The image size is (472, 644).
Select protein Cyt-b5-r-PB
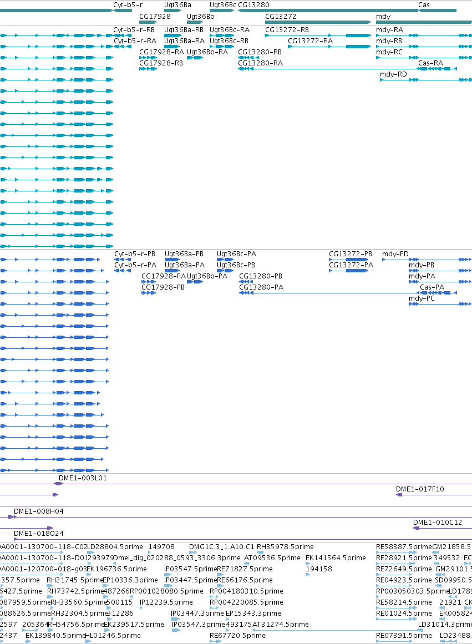point(135,254)
